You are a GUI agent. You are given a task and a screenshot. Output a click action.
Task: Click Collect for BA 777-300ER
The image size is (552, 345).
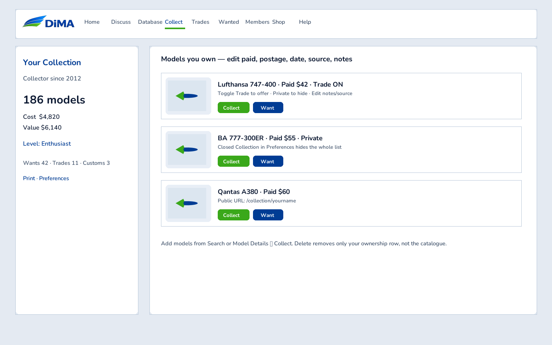[233, 161]
